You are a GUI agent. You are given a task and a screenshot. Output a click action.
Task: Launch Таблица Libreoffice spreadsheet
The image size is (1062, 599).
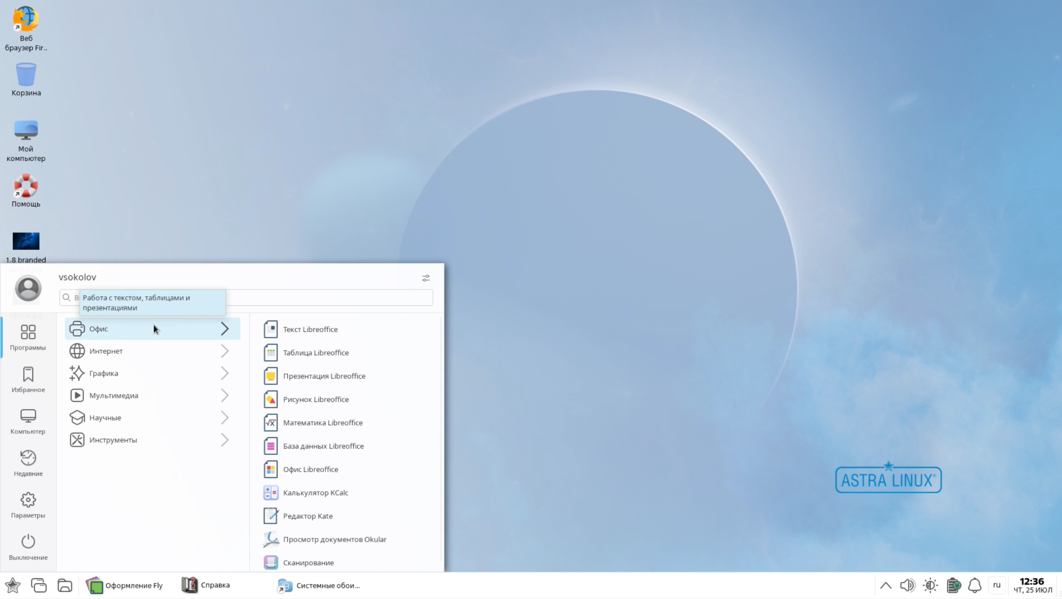coord(315,353)
